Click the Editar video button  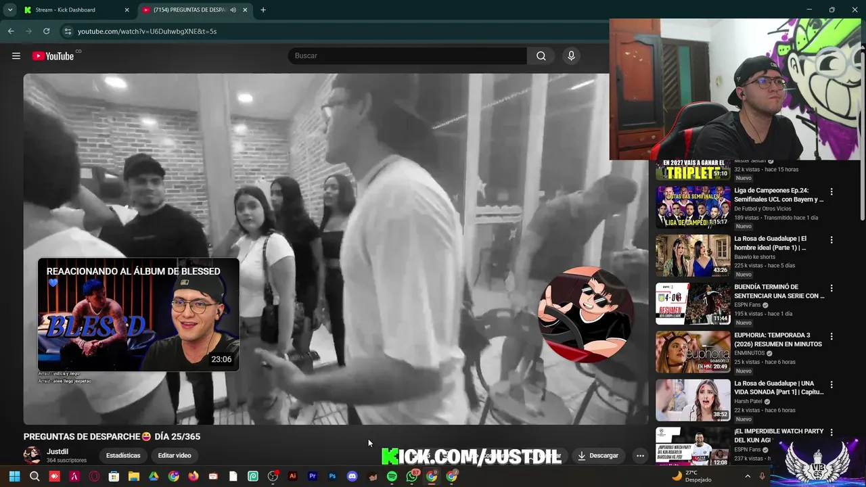[175, 455]
